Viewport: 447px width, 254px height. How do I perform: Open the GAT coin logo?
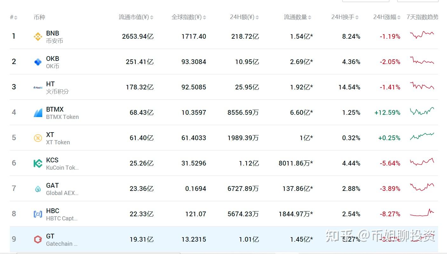tap(38, 189)
